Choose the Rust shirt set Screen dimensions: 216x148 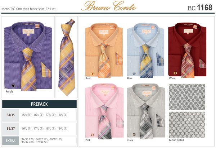[104, 50]
